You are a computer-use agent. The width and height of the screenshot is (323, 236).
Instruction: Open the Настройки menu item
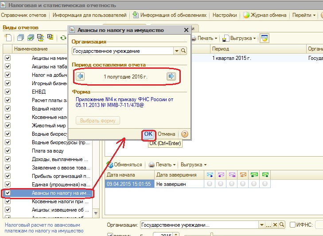(x=224, y=15)
